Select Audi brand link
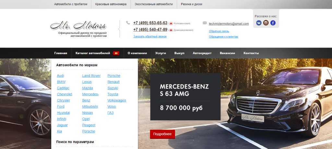Viewport: 332px width, 149px height. click(60, 76)
